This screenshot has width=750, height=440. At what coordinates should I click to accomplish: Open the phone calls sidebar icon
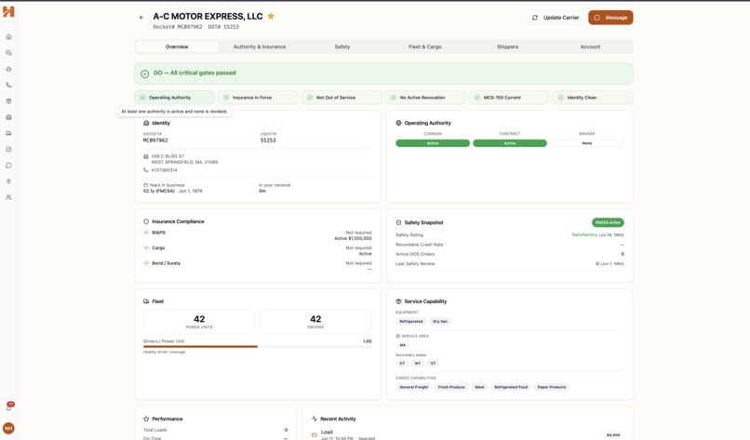point(8,86)
